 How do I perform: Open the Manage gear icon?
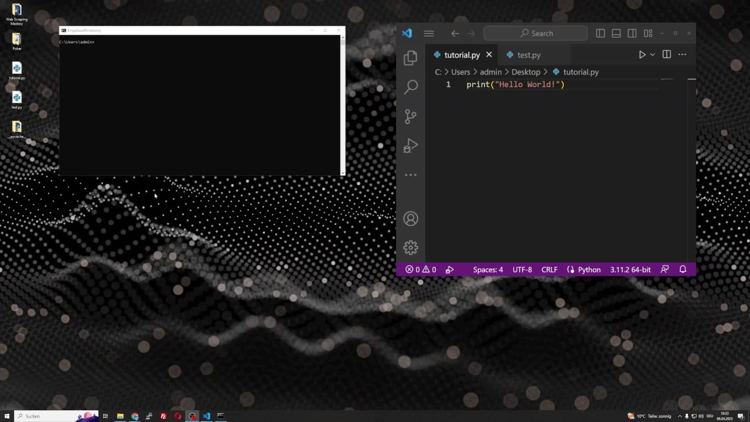point(411,247)
